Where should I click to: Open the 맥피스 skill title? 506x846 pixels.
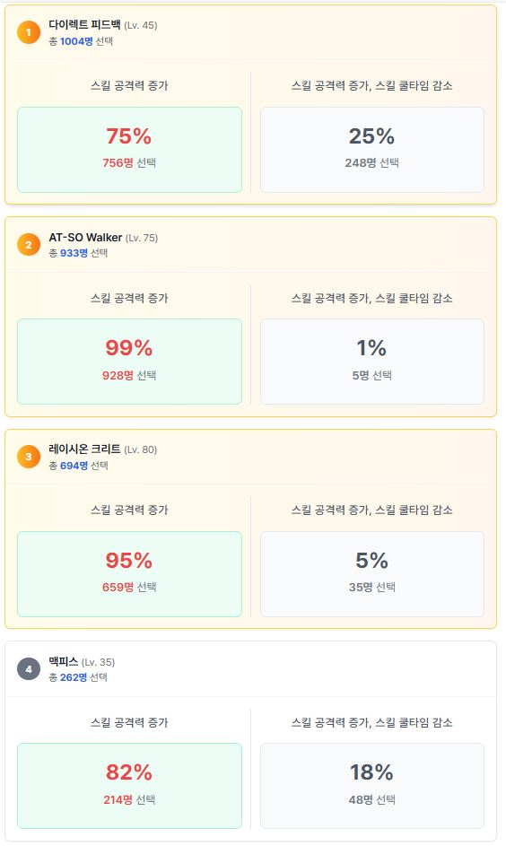point(64,661)
